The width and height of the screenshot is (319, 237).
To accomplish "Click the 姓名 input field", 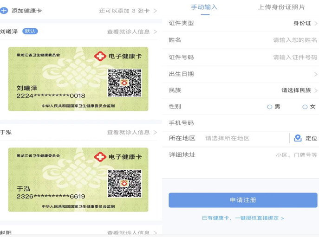I will [241, 40].
